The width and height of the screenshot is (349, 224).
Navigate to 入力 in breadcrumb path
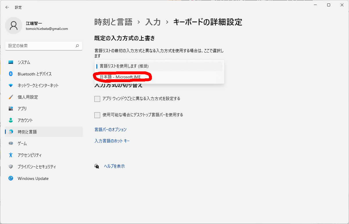tap(153, 22)
